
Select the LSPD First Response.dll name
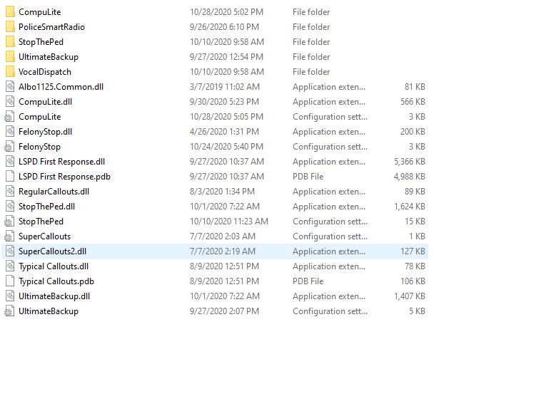tap(62, 162)
